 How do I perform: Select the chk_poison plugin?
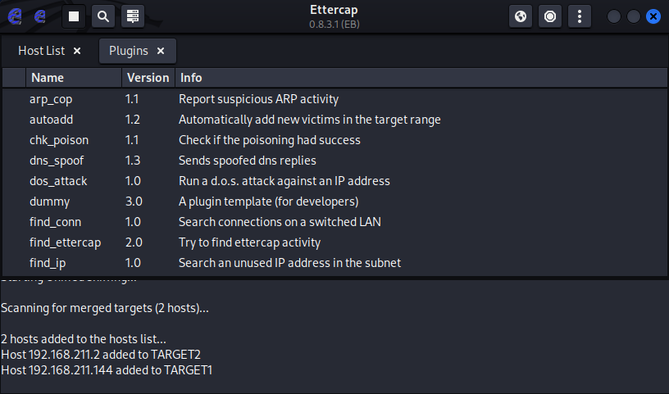[x=58, y=140]
